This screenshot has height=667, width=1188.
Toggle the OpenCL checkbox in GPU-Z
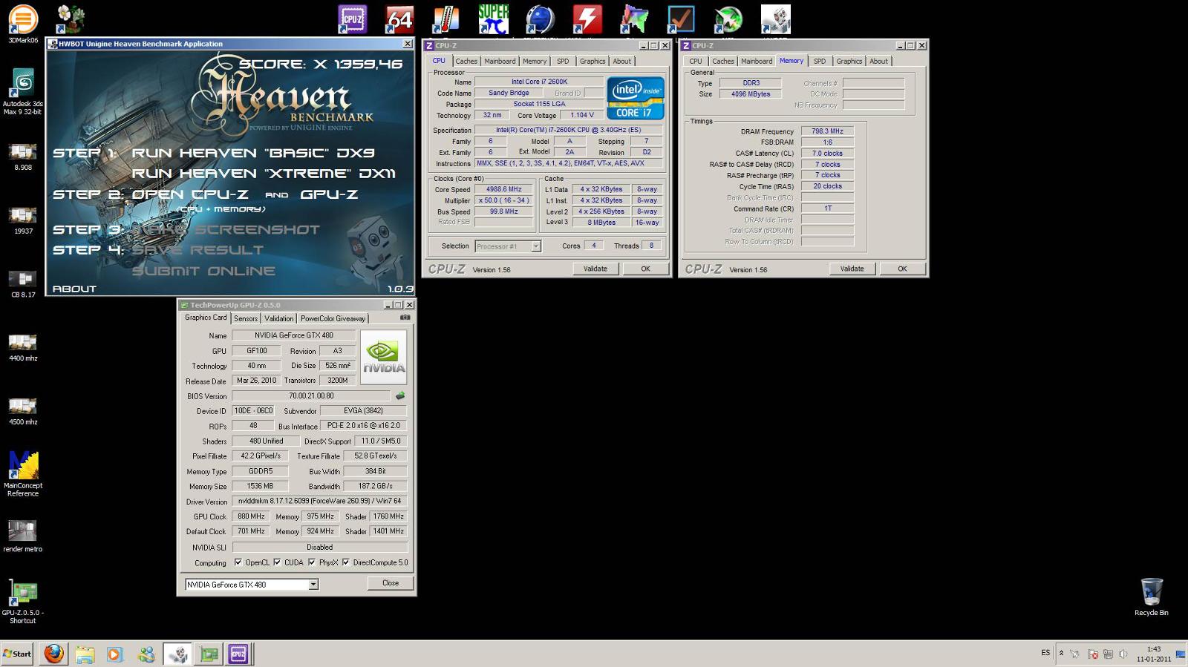pyautogui.click(x=238, y=562)
